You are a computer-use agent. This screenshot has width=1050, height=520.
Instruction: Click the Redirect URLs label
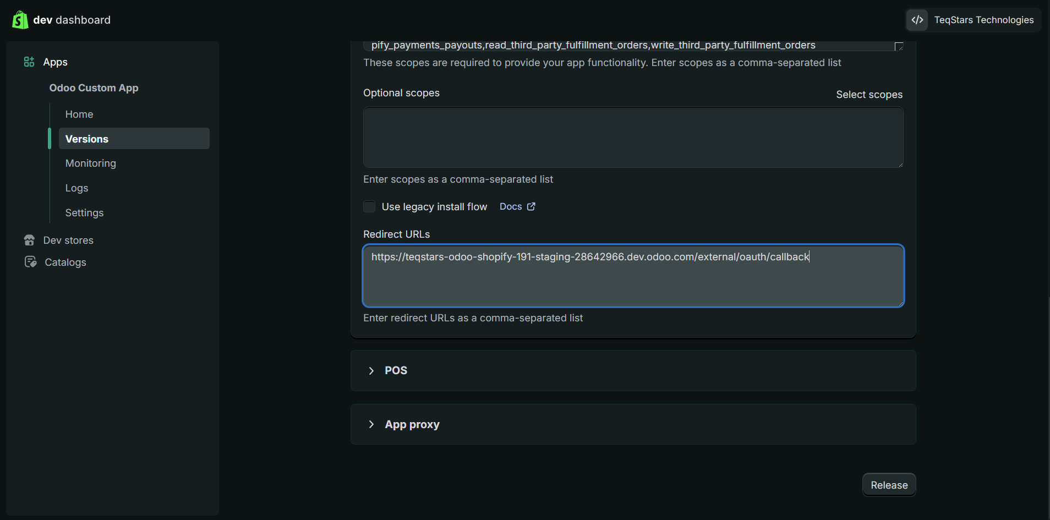coord(396,234)
